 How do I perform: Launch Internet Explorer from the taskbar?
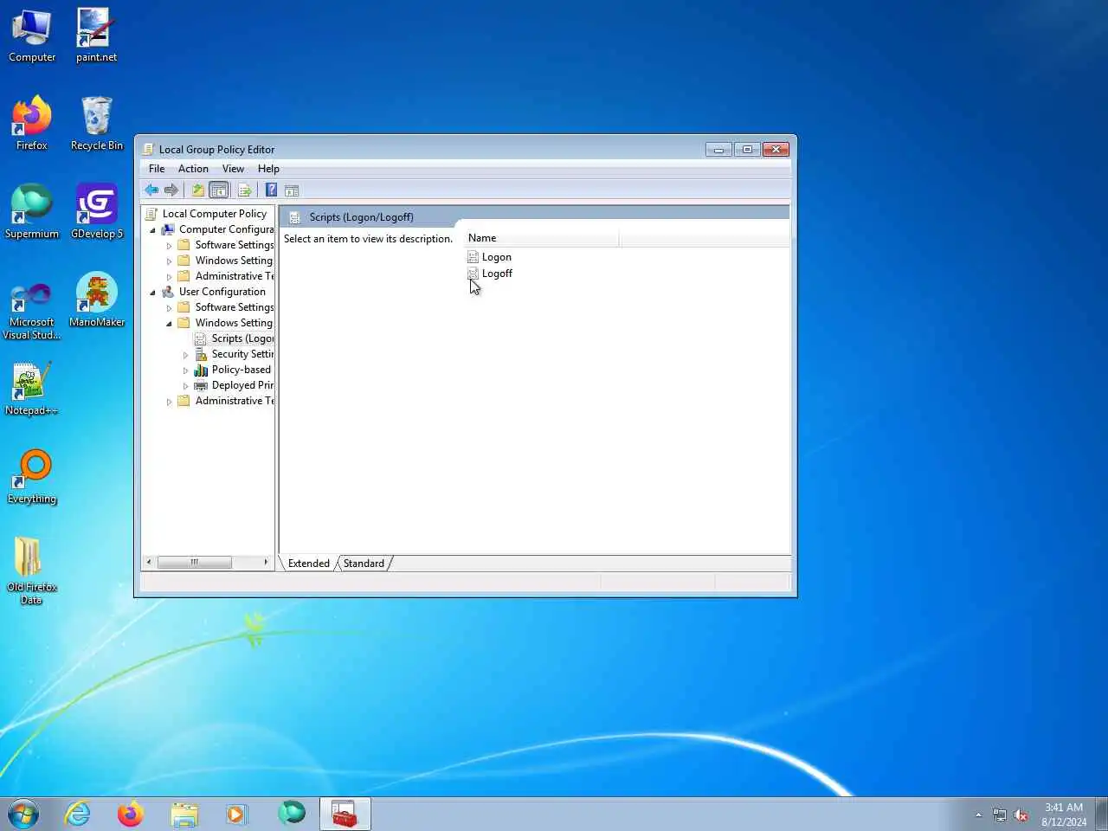(77, 814)
